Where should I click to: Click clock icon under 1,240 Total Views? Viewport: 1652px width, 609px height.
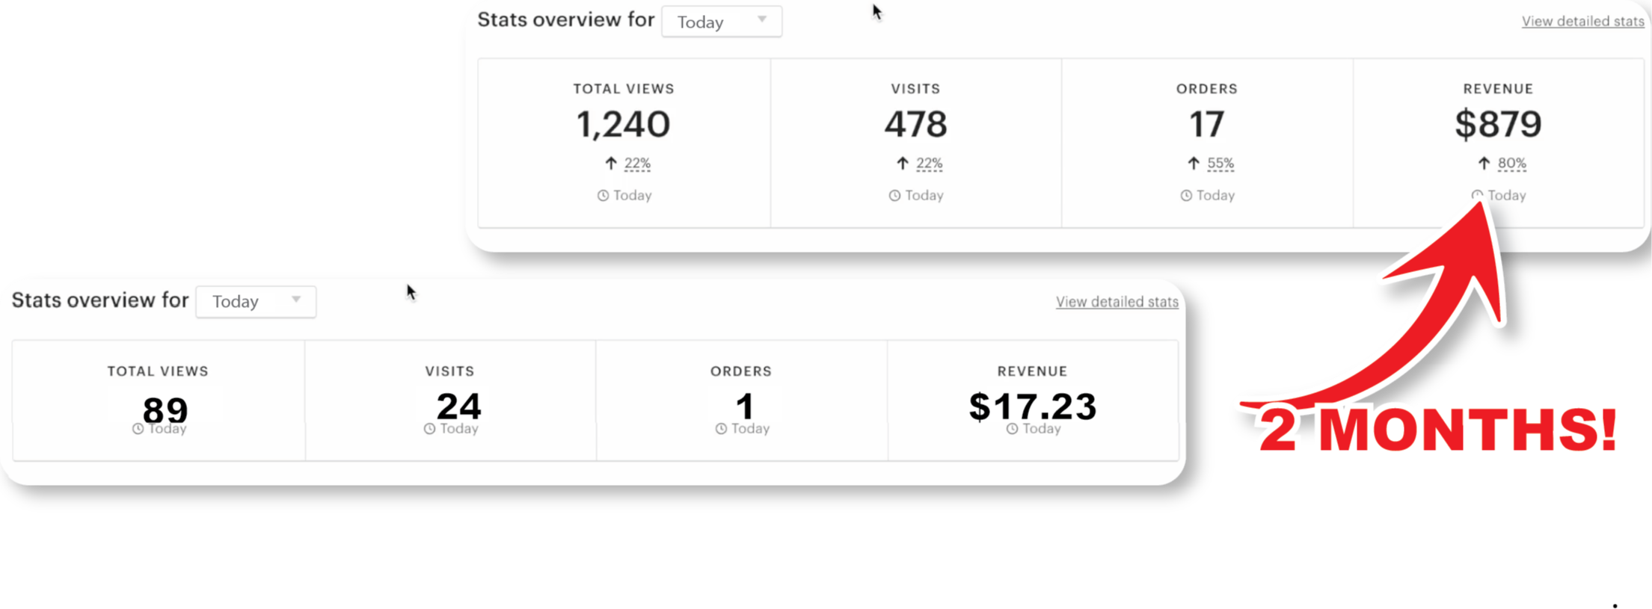pyautogui.click(x=603, y=196)
